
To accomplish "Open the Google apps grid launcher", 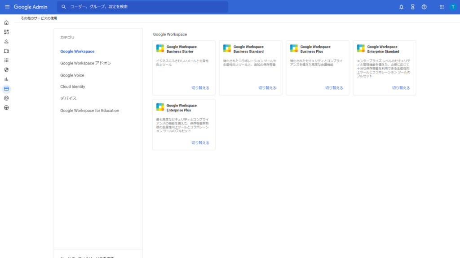I will [x=442, y=7].
